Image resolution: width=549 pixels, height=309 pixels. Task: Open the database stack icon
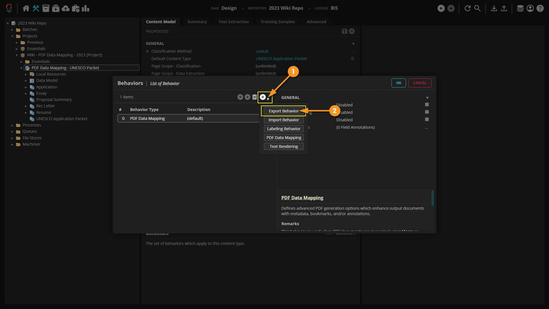(520, 8)
